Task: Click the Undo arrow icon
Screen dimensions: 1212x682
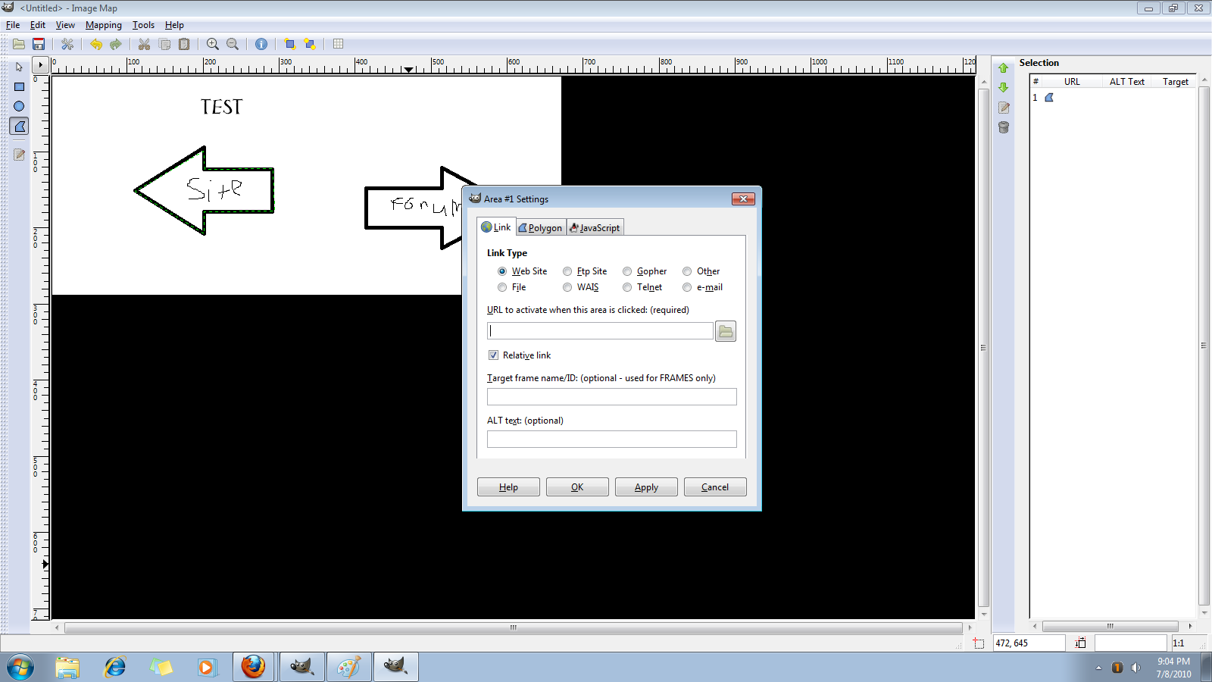Action: [96, 44]
